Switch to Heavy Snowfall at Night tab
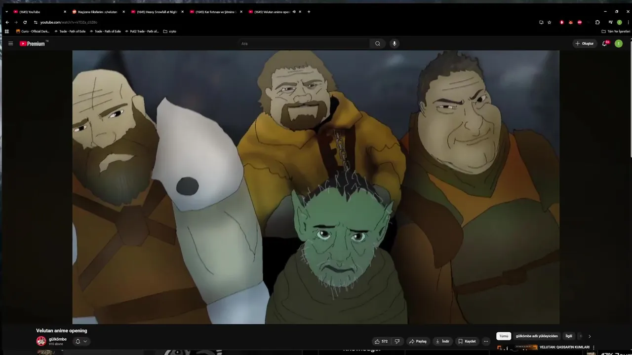Screen dimensions: 632x355 click(x=157, y=11)
